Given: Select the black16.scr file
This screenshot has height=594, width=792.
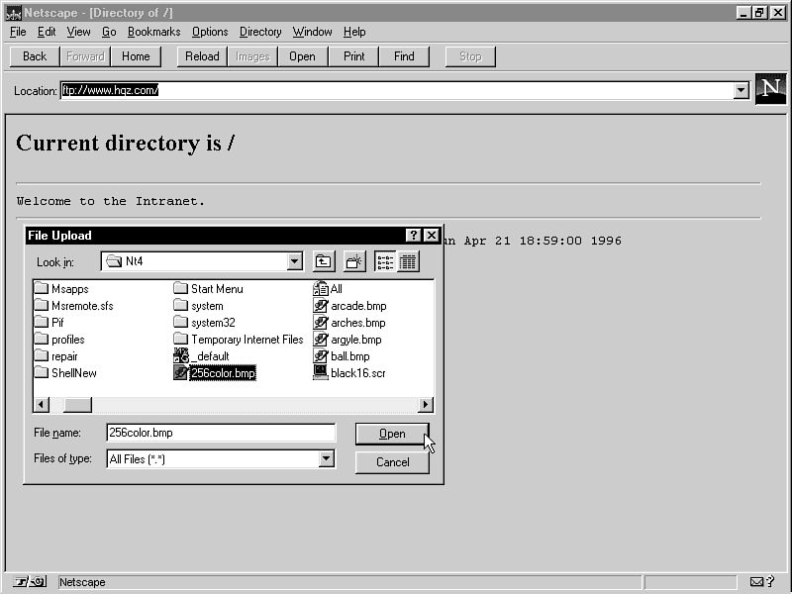Looking at the screenshot, I should click(357, 373).
